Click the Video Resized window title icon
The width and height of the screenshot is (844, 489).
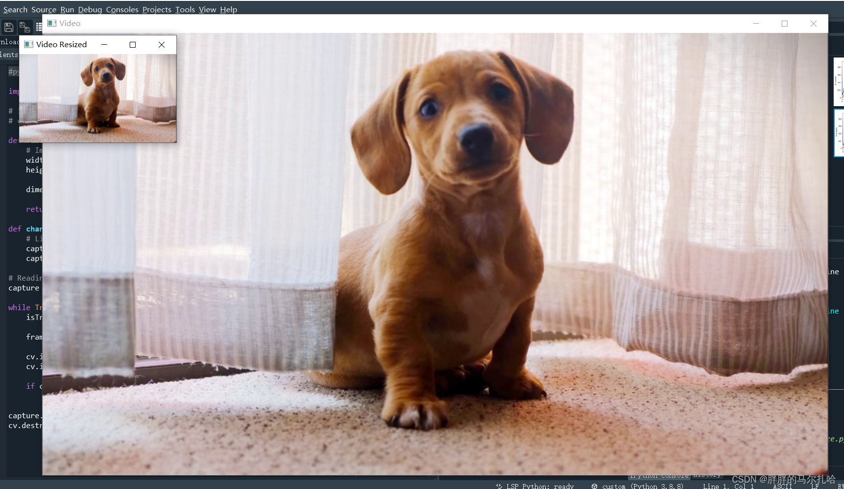coord(28,44)
